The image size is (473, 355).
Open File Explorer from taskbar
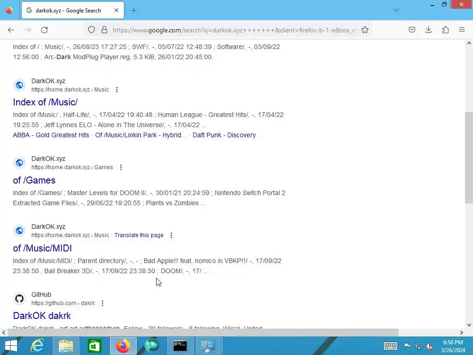click(x=66, y=346)
